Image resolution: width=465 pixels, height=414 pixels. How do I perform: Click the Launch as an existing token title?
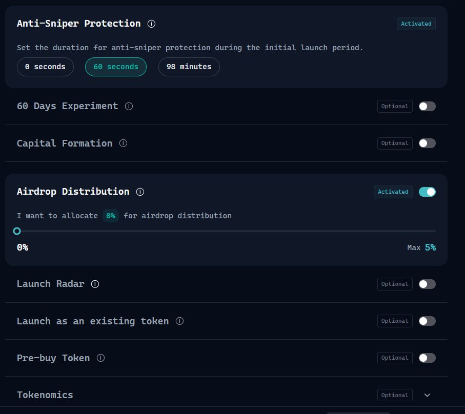(x=92, y=321)
